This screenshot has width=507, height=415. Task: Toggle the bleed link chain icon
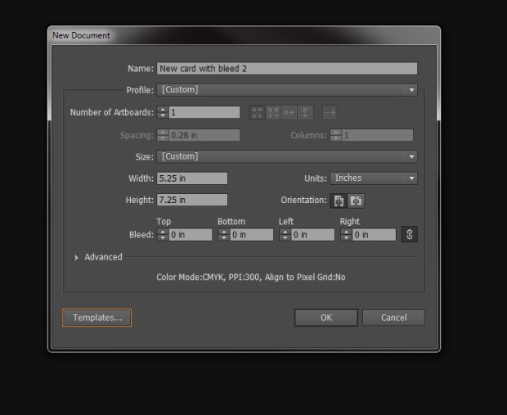[410, 235]
